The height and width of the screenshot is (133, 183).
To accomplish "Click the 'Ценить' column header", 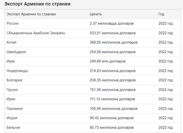I will tap(96, 14).
